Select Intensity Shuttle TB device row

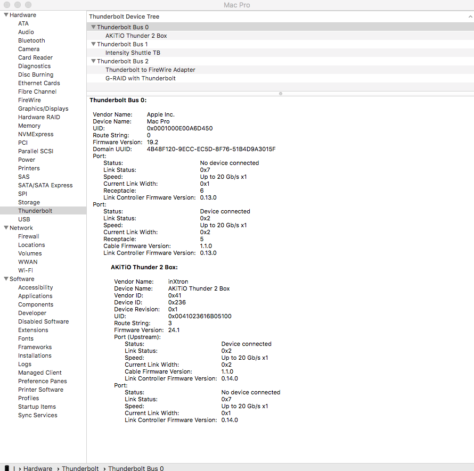tap(280, 53)
